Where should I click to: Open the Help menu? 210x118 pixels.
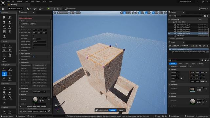(50, 1)
